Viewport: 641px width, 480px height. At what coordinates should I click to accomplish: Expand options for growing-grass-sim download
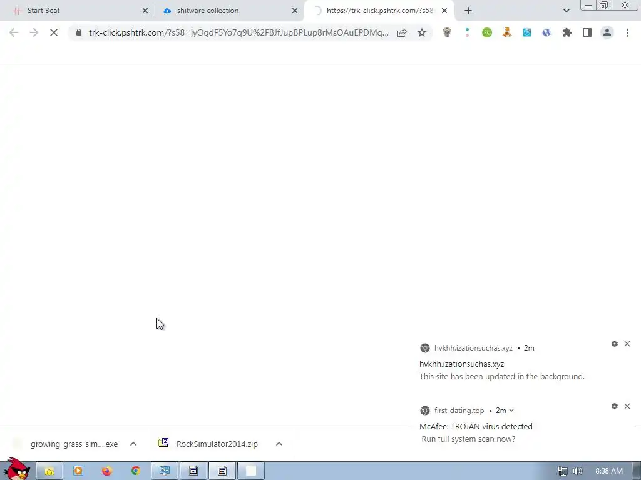coord(133,444)
